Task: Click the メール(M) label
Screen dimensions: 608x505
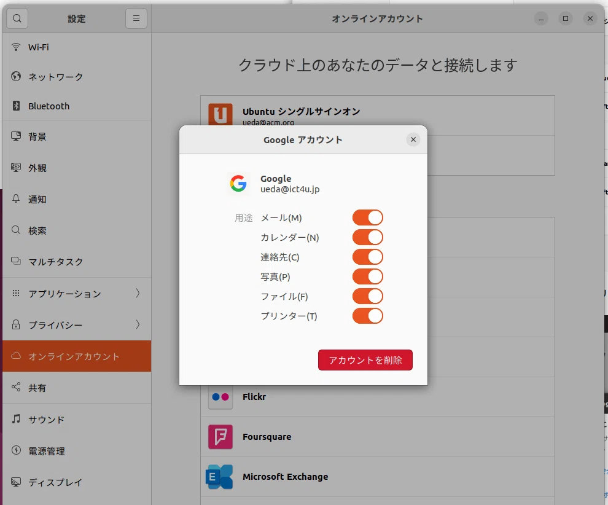Action: 281,218
